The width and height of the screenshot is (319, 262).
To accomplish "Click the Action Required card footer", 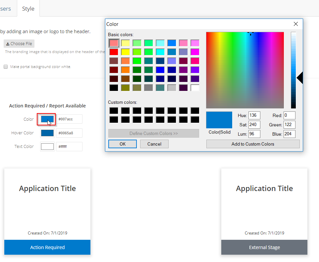I will pyautogui.click(x=47, y=247).
